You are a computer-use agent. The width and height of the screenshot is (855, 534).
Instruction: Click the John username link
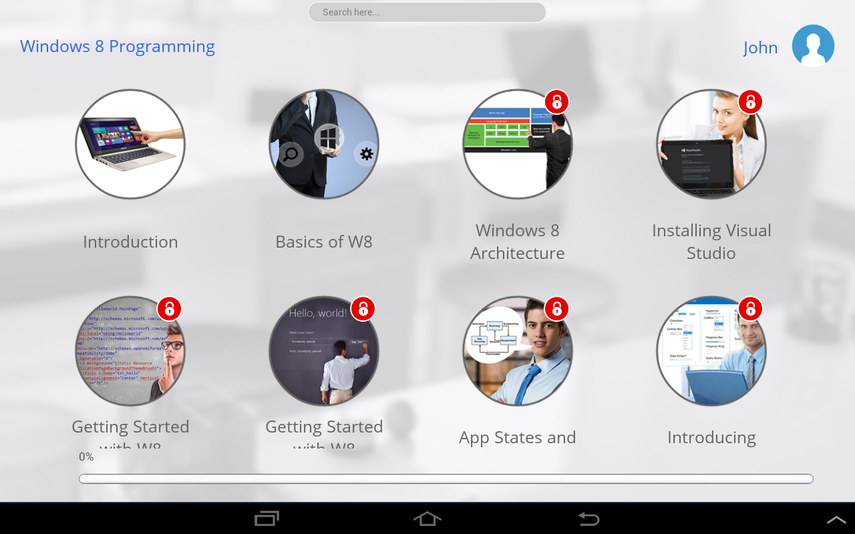(761, 47)
